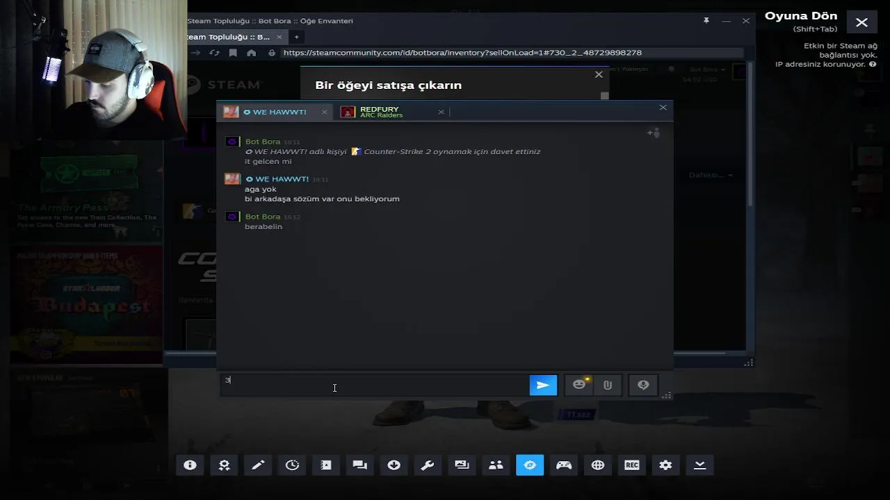Close the REDFURY chat tab
Viewport: 890px width, 500px height.
(x=441, y=112)
